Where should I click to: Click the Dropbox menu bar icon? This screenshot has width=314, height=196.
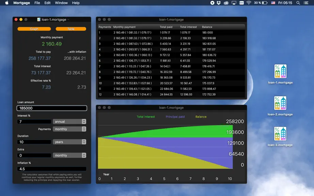[219, 3]
